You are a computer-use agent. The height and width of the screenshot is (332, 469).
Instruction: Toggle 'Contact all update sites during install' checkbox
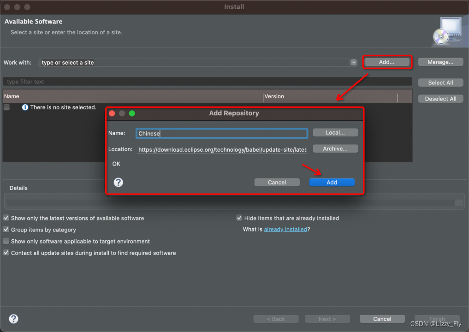(x=6, y=252)
